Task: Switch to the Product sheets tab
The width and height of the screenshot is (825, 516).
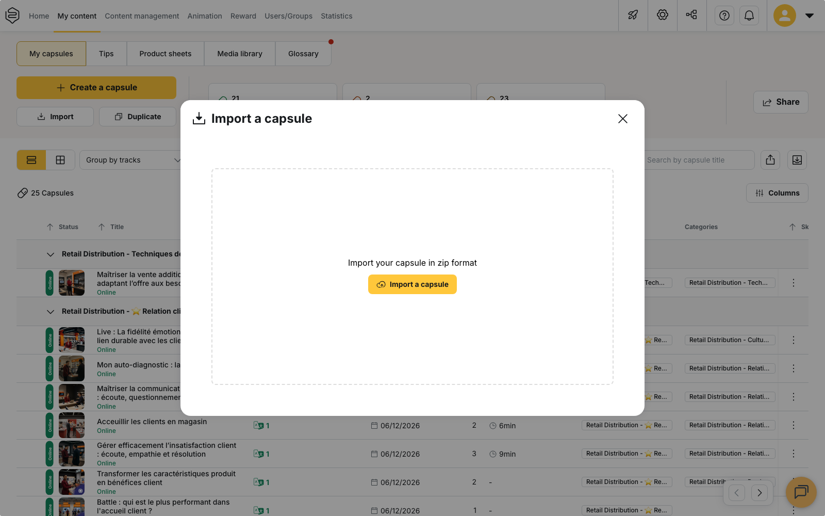Action: point(166,54)
